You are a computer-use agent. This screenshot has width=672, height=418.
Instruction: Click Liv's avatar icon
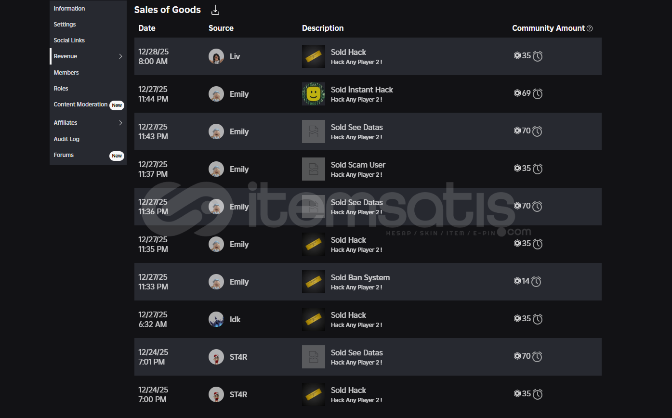216,56
